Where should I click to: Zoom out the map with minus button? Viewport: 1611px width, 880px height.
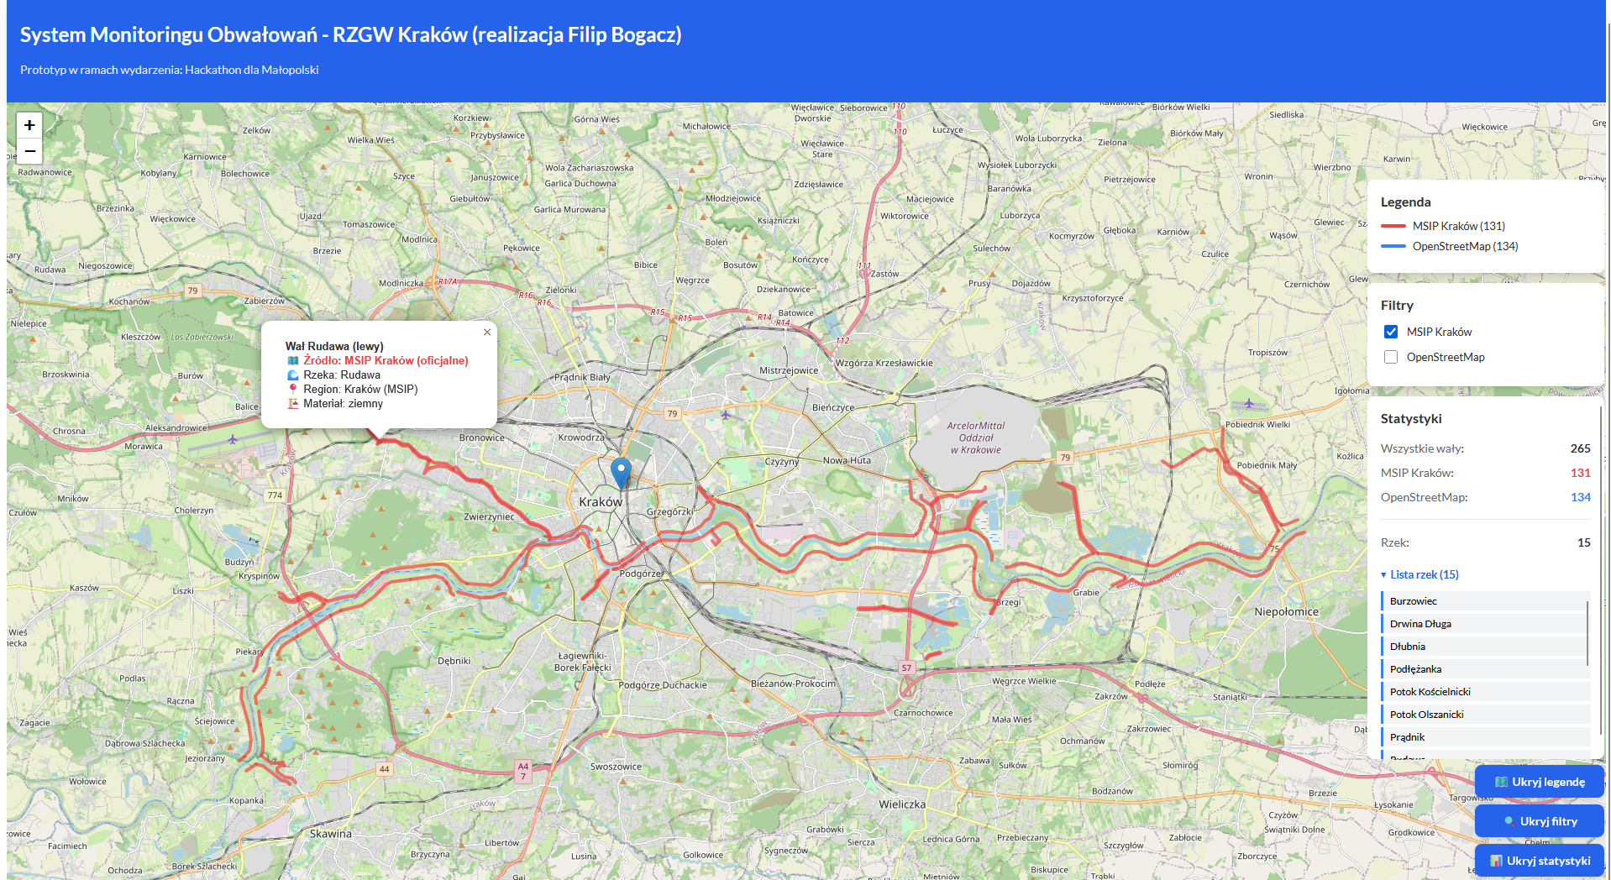[29, 150]
